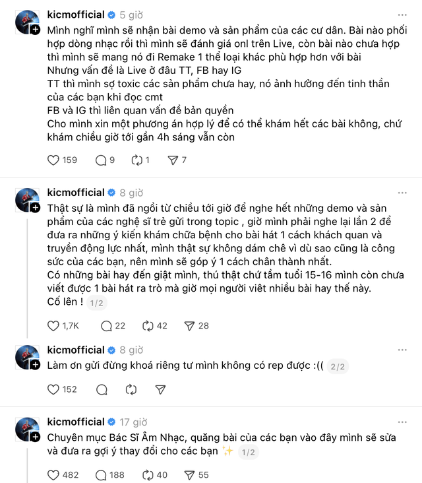Image resolution: width=422 pixels, height=483 pixels.
Task: Open the 22 comments on the second post
Action: tap(106, 325)
